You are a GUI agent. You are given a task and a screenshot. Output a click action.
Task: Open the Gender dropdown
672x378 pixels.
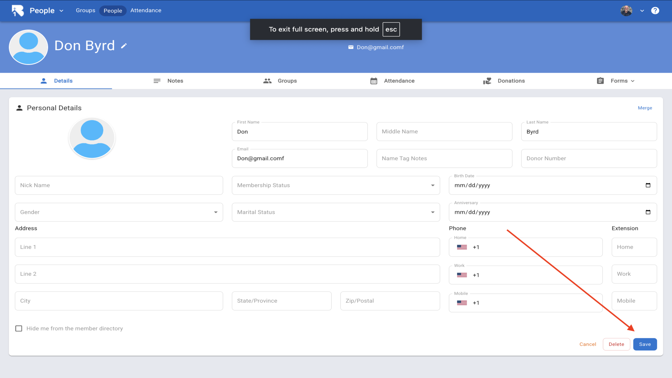point(216,212)
